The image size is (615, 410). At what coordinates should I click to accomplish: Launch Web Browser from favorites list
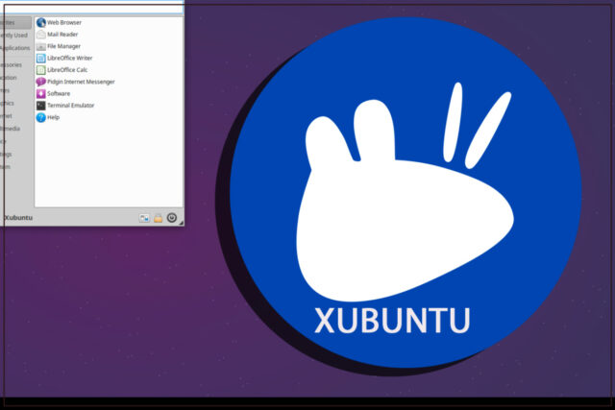109,23
